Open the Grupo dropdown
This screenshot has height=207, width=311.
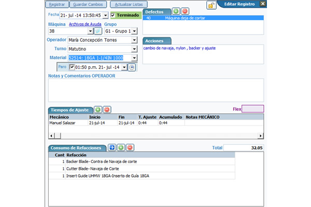pyautogui.click(x=134, y=31)
